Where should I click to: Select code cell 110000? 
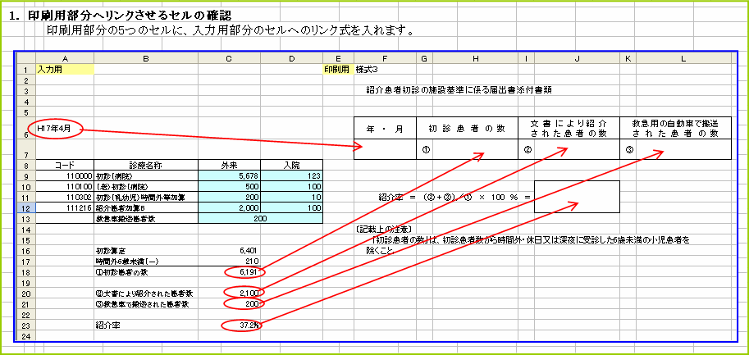65,176
